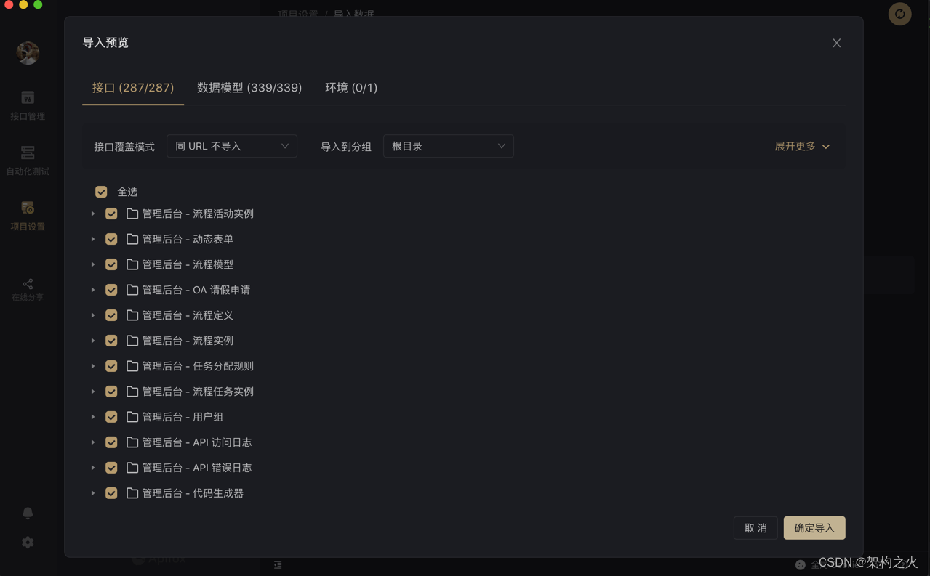Click the sync icon at top right
930x576 pixels.
click(x=899, y=14)
